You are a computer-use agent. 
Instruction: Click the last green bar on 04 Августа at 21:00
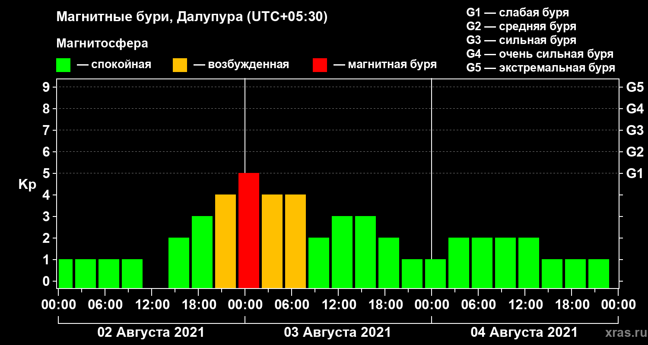pos(599,273)
